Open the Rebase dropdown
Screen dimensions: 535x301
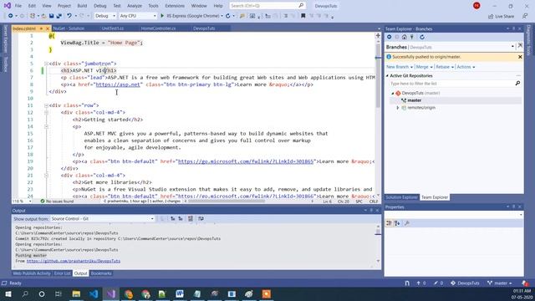[445, 67]
